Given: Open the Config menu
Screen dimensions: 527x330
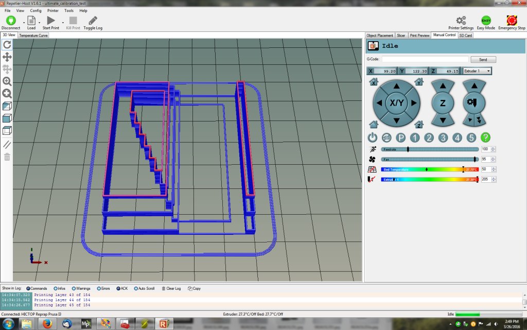Looking at the screenshot, I should [36, 10].
